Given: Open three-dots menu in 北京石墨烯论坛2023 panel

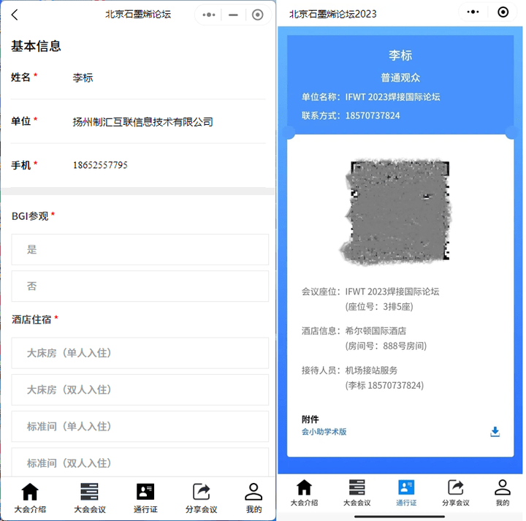Looking at the screenshot, I should (473, 12).
